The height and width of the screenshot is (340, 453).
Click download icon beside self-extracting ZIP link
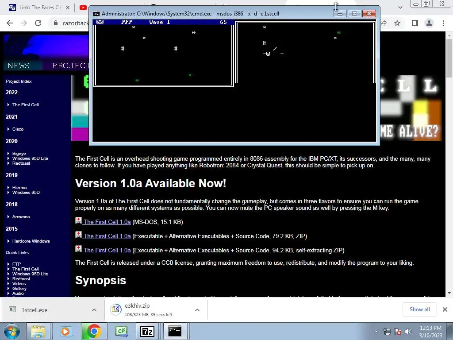coord(79,249)
